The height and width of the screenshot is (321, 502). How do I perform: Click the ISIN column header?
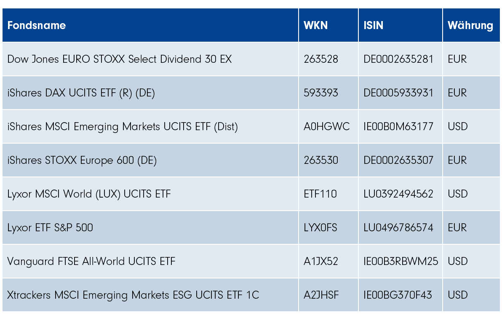click(x=374, y=25)
